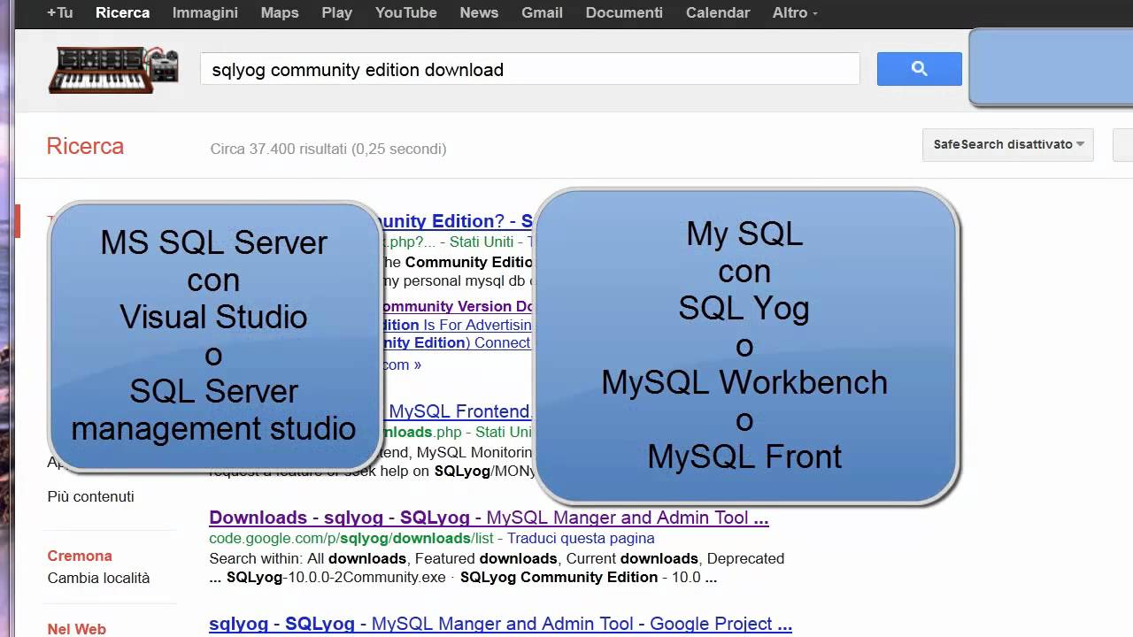The image size is (1133, 637).
Task: Open YouTube in the top bar
Action: click(x=405, y=12)
